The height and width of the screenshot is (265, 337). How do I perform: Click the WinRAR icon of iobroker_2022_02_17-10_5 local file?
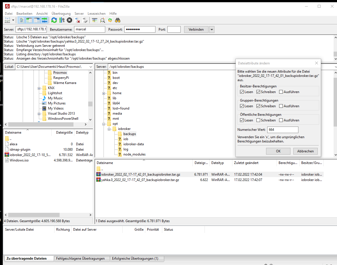tap(7, 155)
